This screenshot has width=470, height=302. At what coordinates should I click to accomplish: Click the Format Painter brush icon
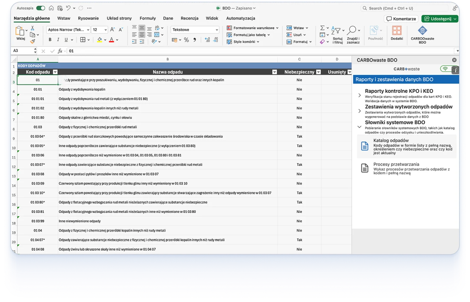33,41
